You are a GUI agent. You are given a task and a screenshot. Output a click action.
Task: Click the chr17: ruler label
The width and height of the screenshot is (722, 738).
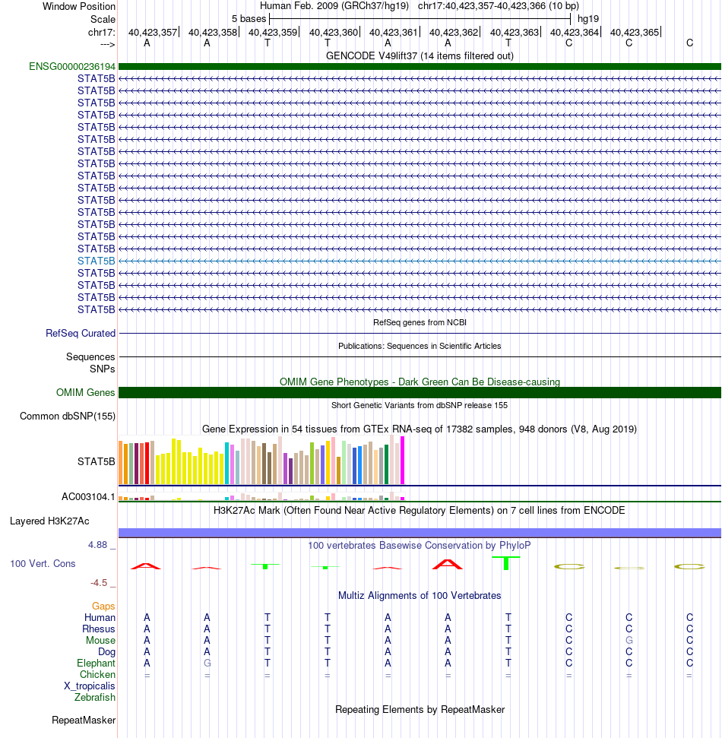pyautogui.click(x=102, y=32)
